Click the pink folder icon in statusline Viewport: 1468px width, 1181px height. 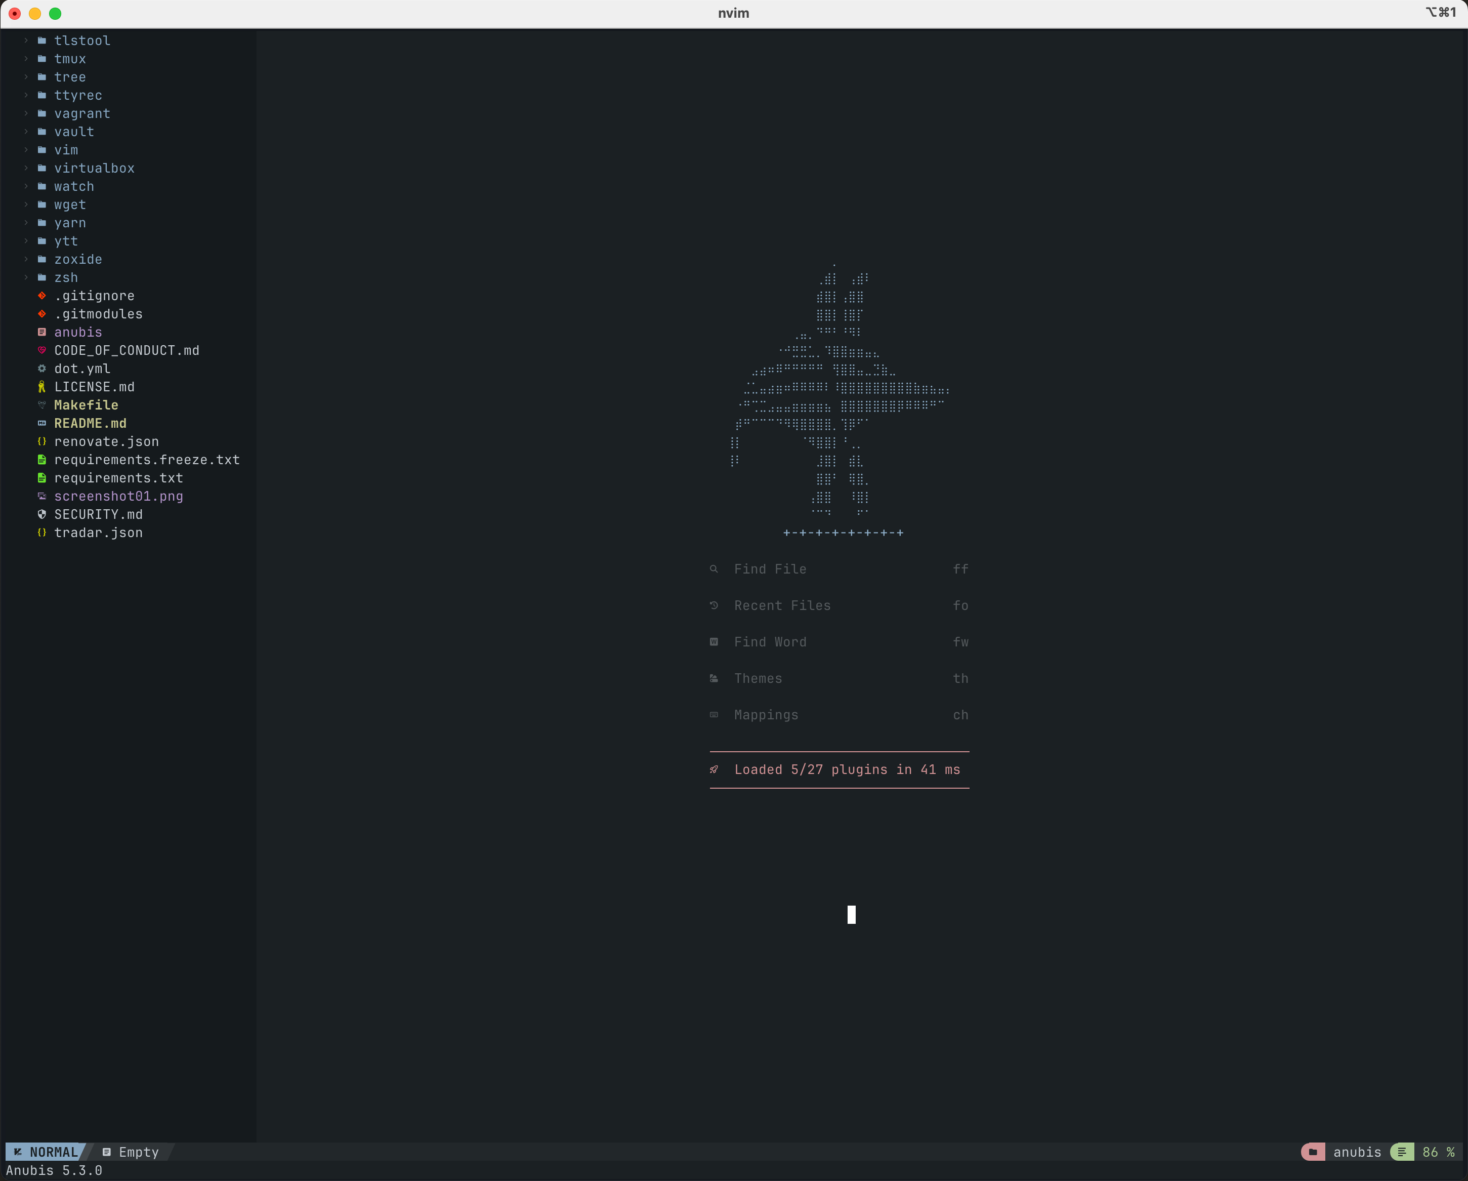coord(1312,1152)
